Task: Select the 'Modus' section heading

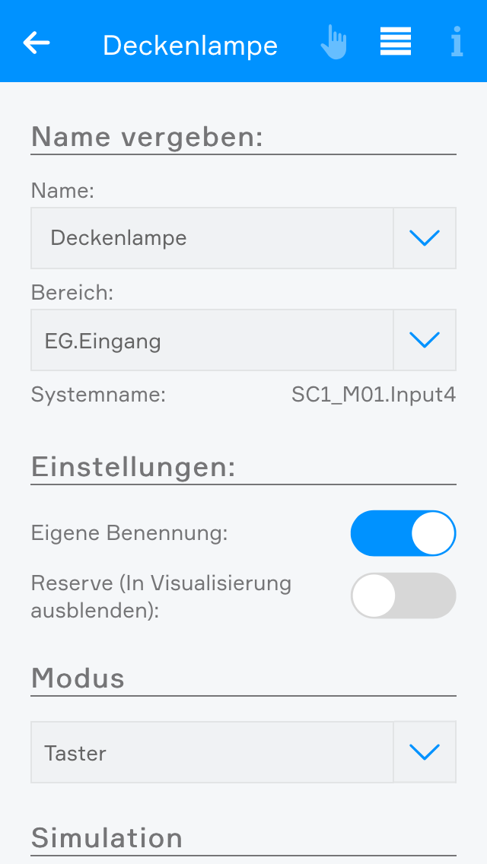Action: tap(78, 677)
